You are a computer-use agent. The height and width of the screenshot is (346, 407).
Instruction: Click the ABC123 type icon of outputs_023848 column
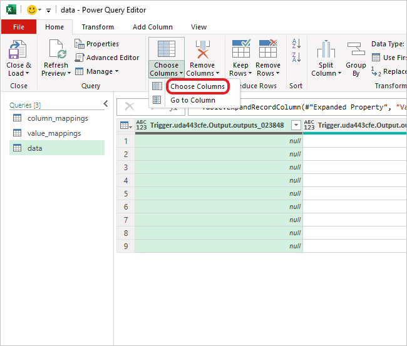tap(142, 125)
